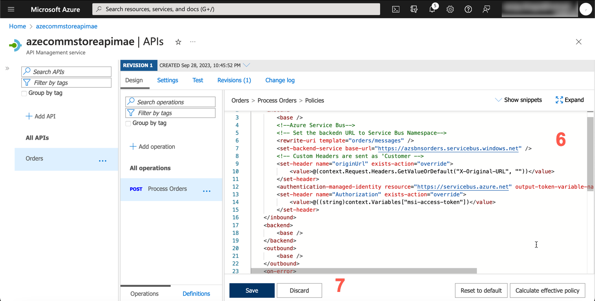Viewport: 595px width, 301px height.
Task: Launch Cloud Shell from the top bar
Action: tap(396, 9)
